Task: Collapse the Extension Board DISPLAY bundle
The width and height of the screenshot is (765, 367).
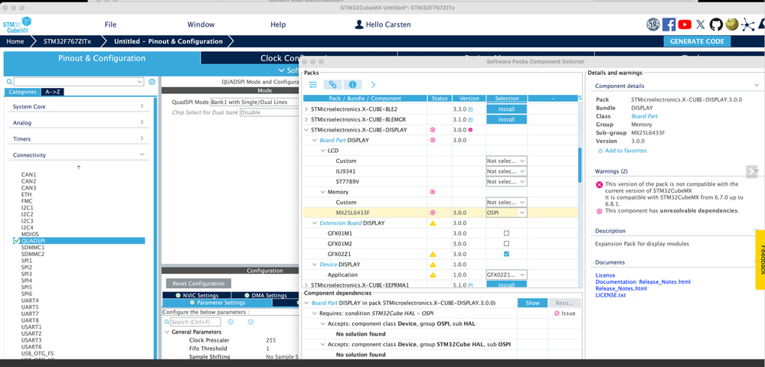Action: pos(315,223)
